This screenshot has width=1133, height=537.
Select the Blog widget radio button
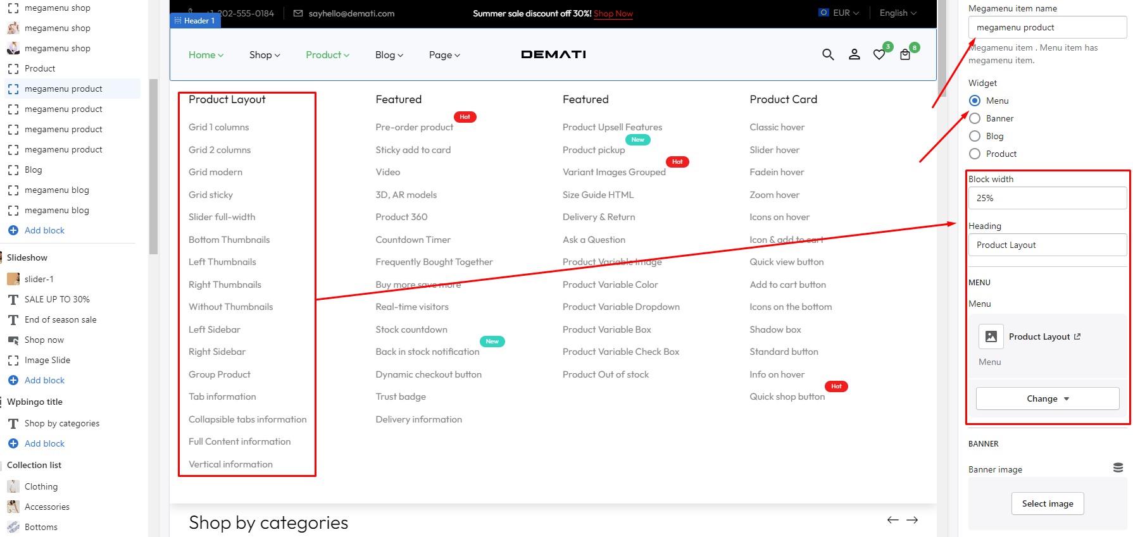point(975,136)
